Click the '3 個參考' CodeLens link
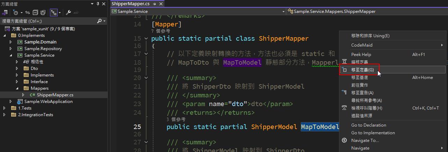This screenshot has height=152, width=448. (x=176, y=119)
